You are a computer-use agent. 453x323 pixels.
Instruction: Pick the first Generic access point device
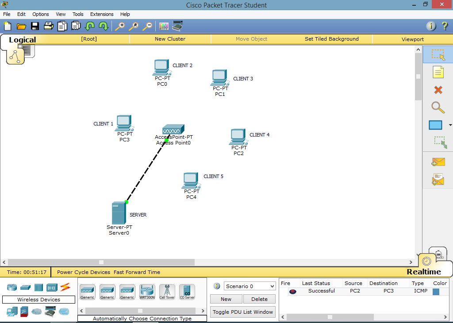coord(87,292)
